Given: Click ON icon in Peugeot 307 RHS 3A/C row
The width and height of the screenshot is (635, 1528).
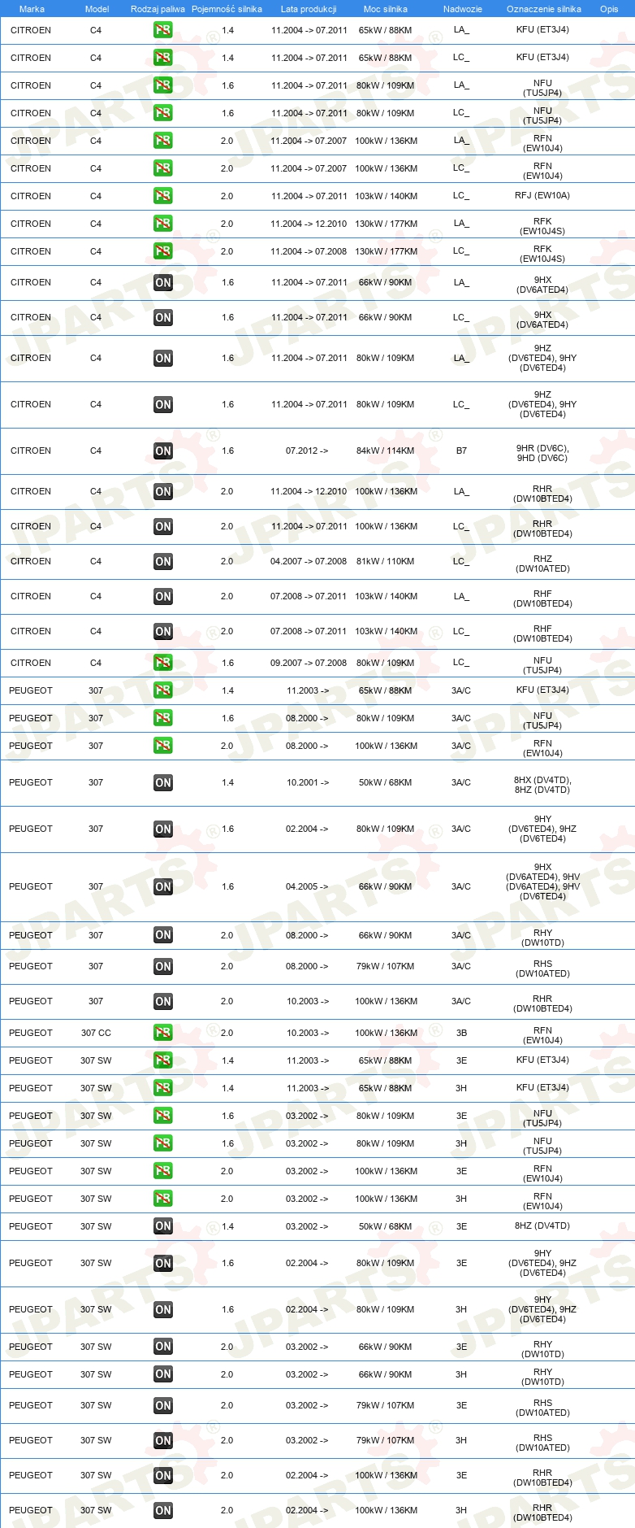Looking at the screenshot, I should tap(163, 967).
